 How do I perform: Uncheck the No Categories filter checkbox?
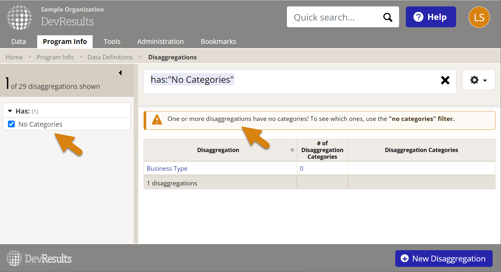coord(12,124)
